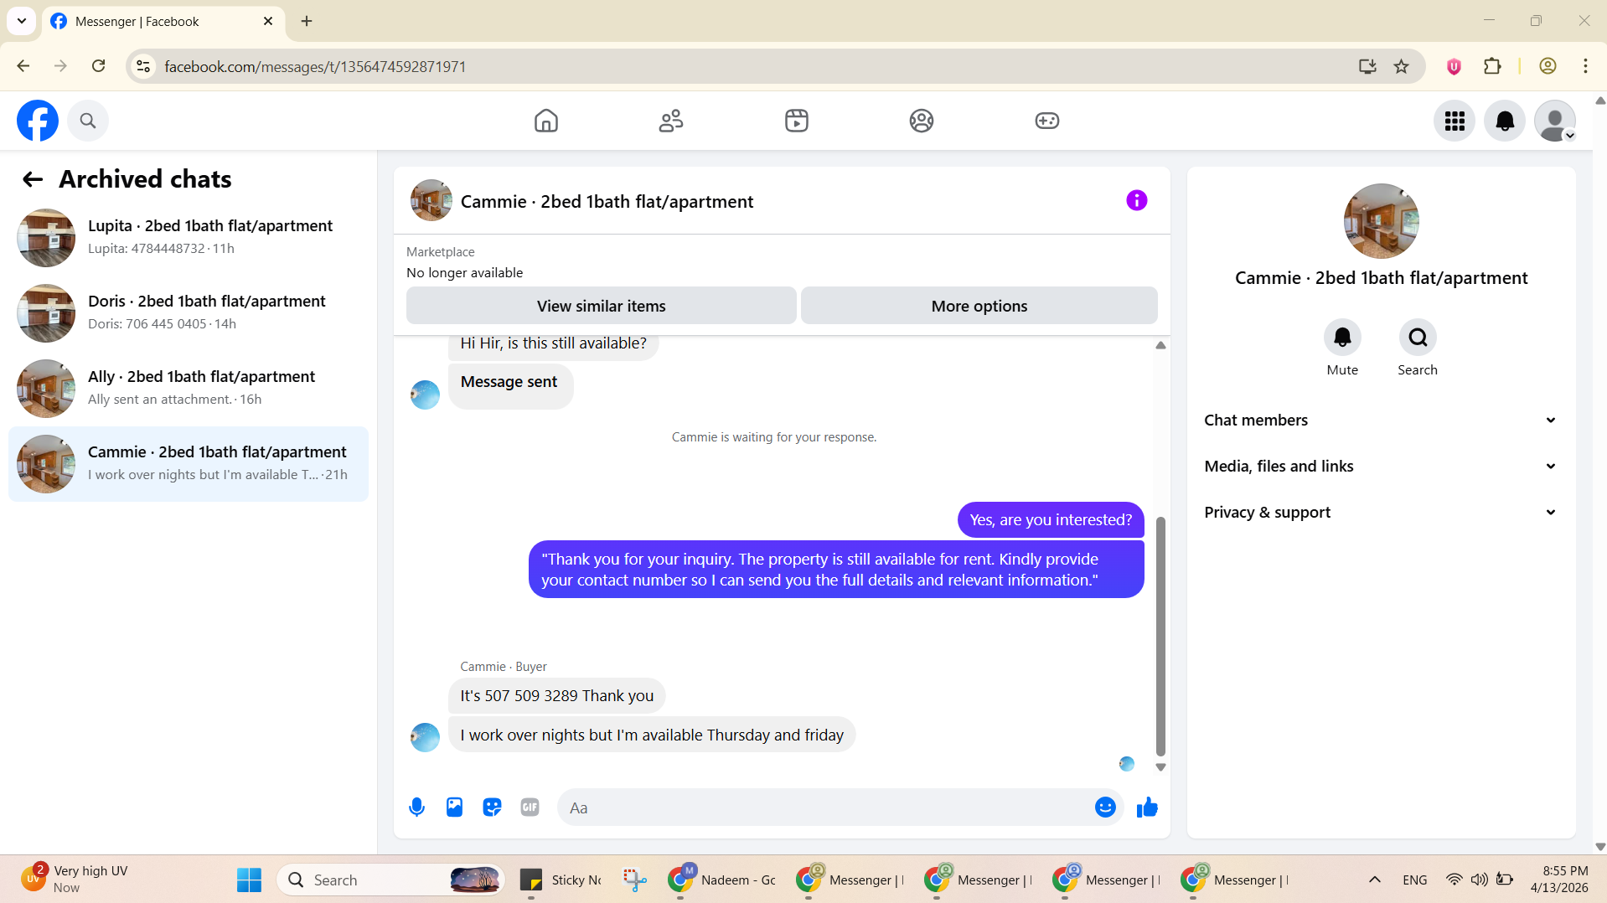This screenshot has width=1607, height=903.
Task: Open the Reels video icon
Action: coord(797,121)
